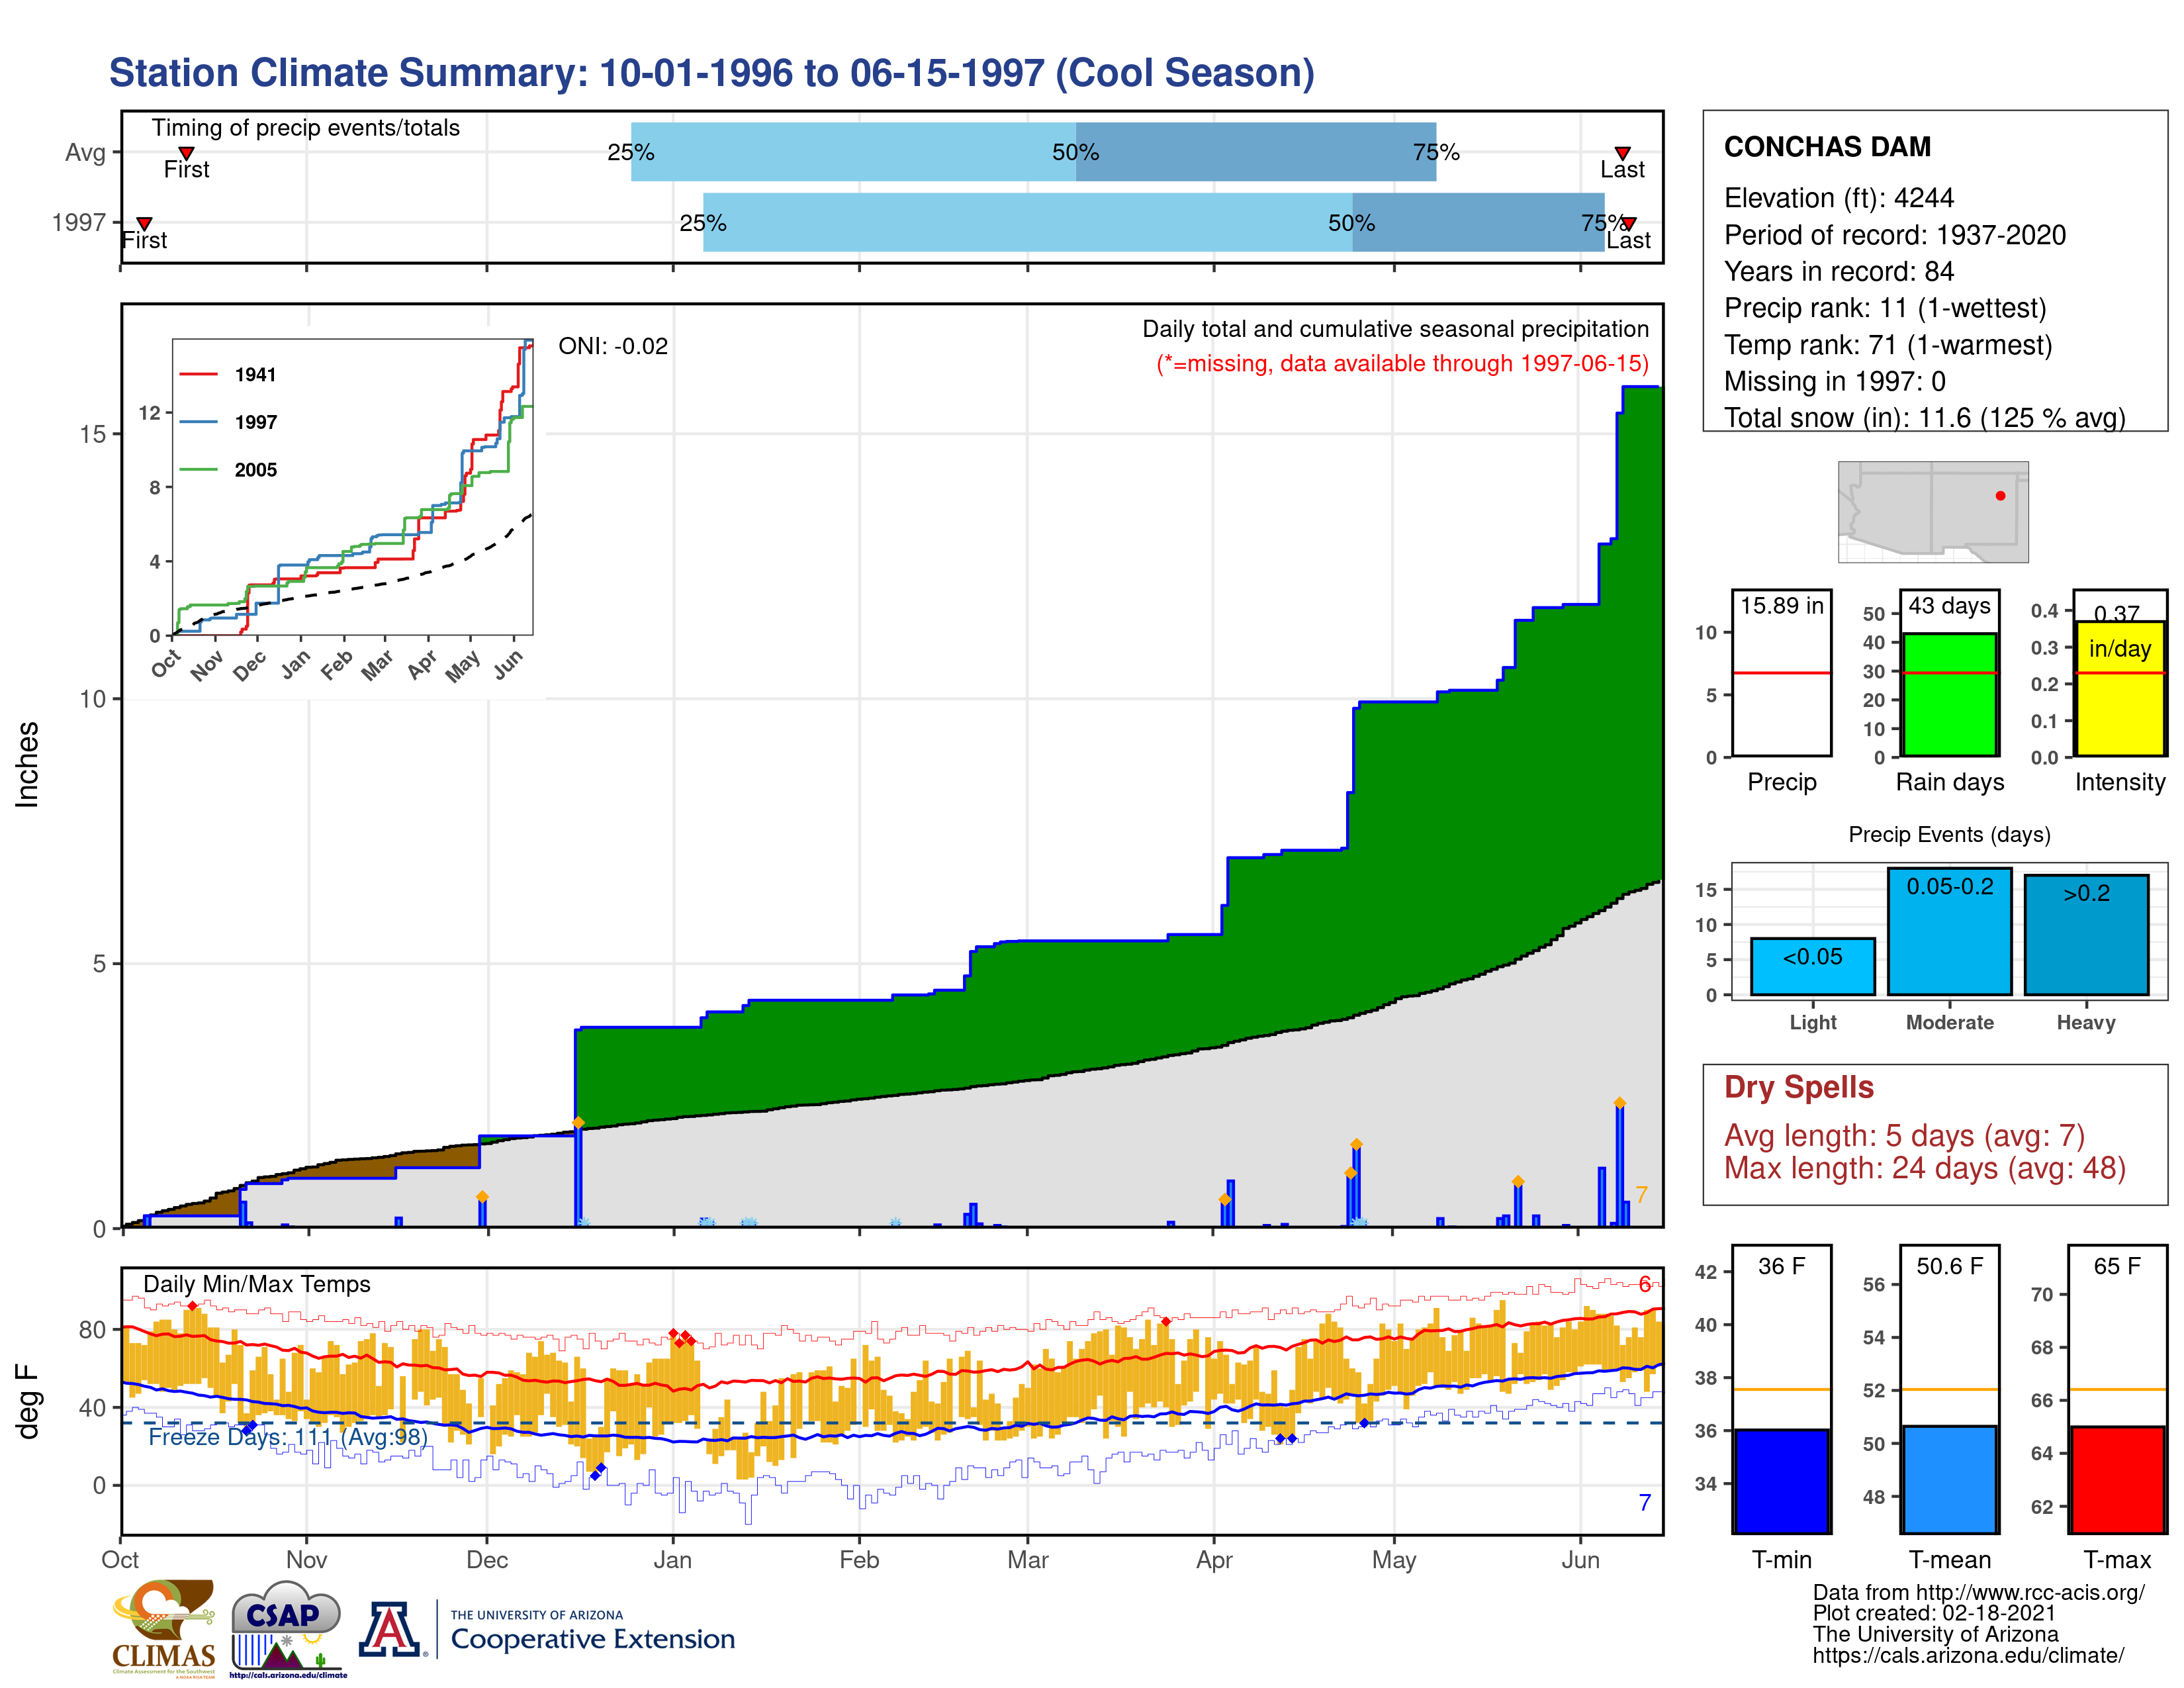Click the Total snow 11.6 in line

point(1925,418)
